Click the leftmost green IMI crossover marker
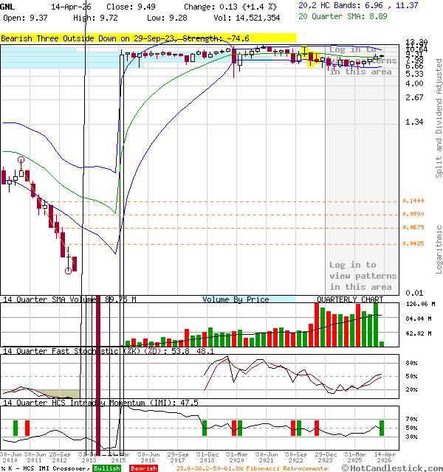This screenshot has width=443, height=472. point(15,427)
